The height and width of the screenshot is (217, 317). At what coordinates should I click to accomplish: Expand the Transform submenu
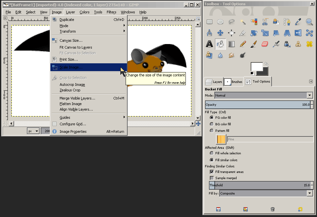point(89,31)
